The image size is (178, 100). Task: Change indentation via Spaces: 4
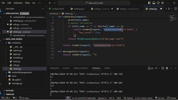pos(102,98)
